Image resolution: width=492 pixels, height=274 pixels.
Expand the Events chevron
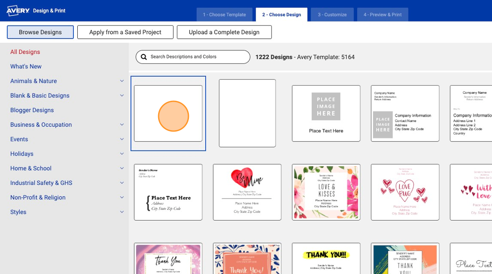122,139
